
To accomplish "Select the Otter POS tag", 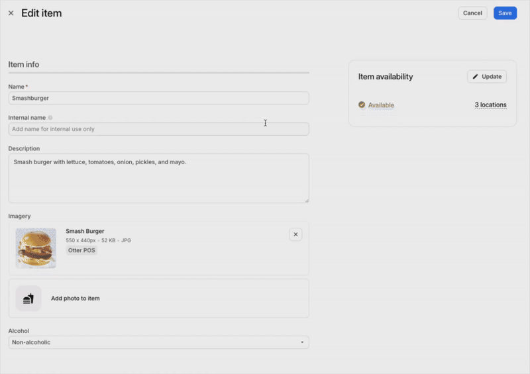I will (81, 251).
